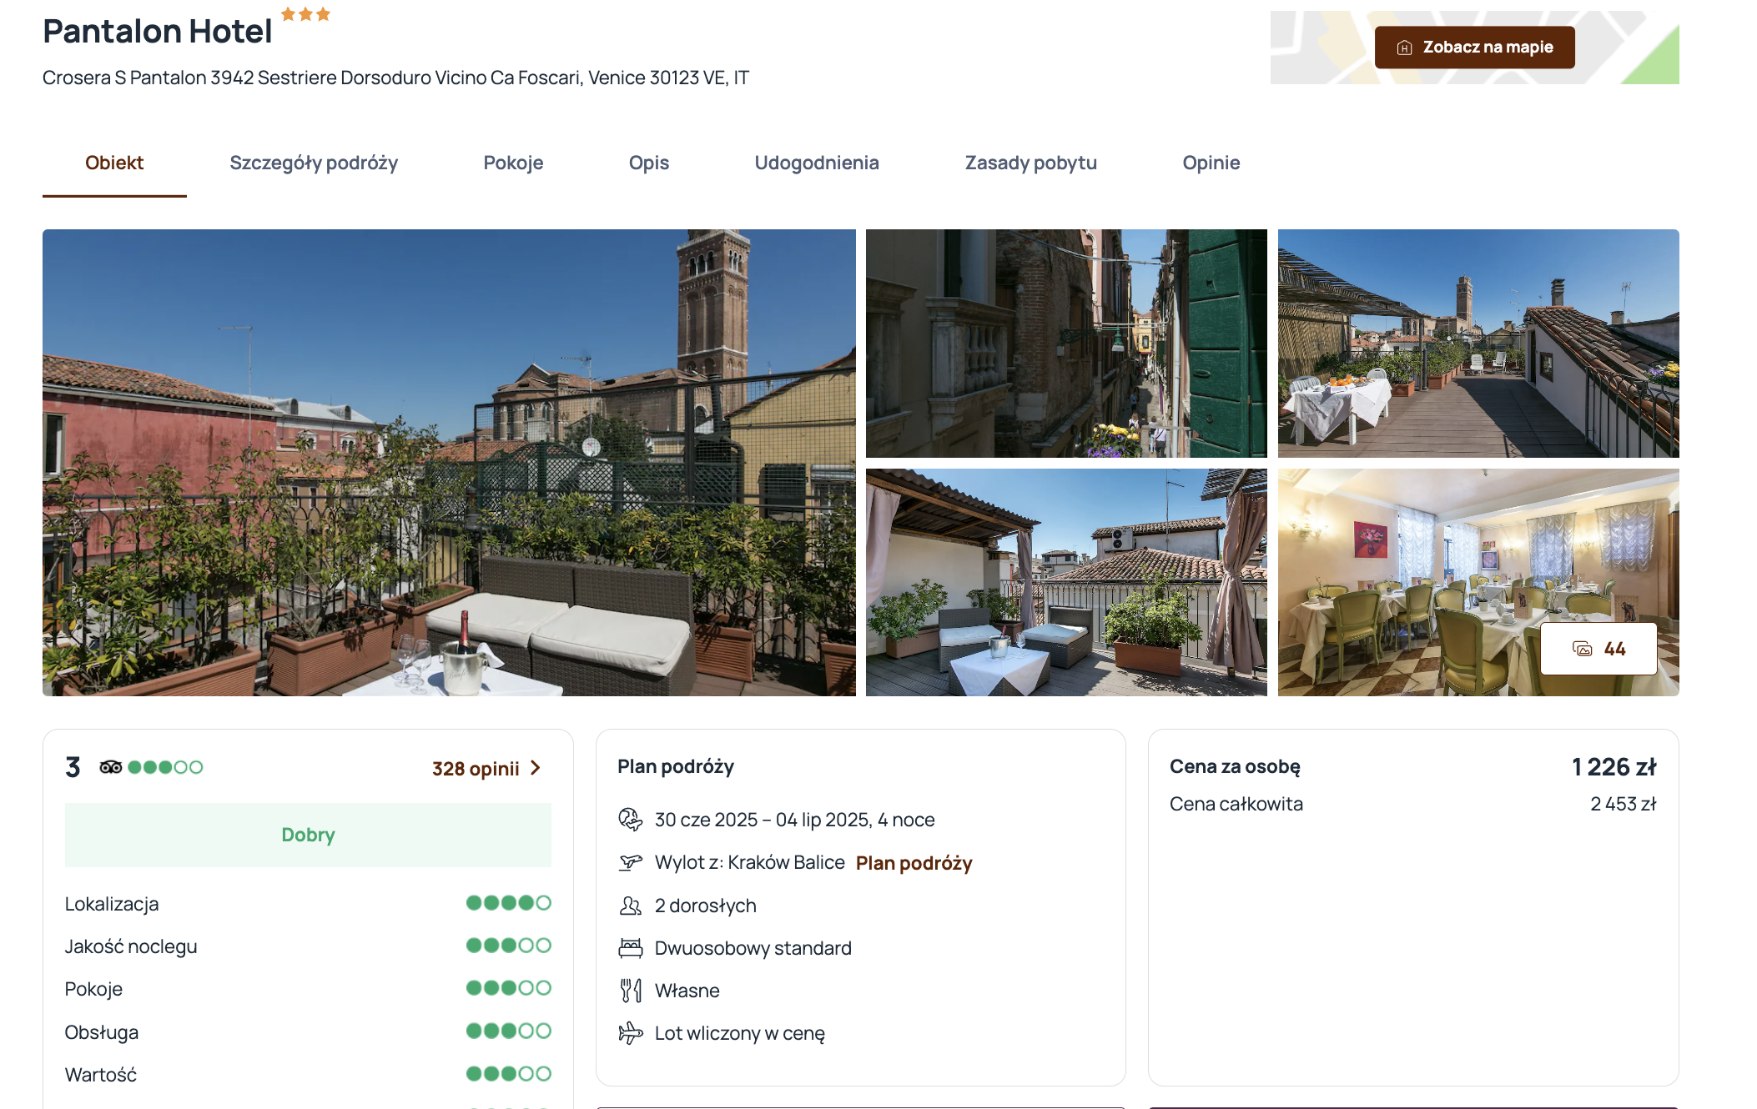Open the dining room photo with yellow chairs

click(1478, 582)
